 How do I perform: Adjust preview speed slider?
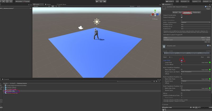[x=205, y=108]
